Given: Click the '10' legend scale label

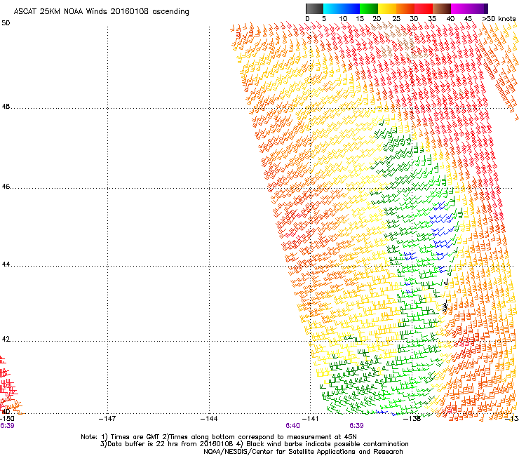Looking at the screenshot, I should (x=343, y=19).
